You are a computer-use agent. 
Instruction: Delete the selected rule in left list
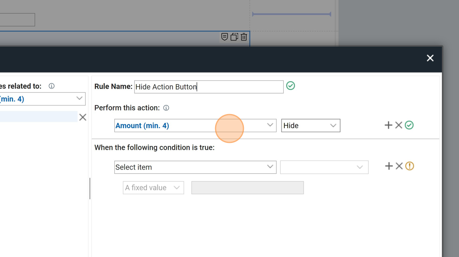coord(83,117)
